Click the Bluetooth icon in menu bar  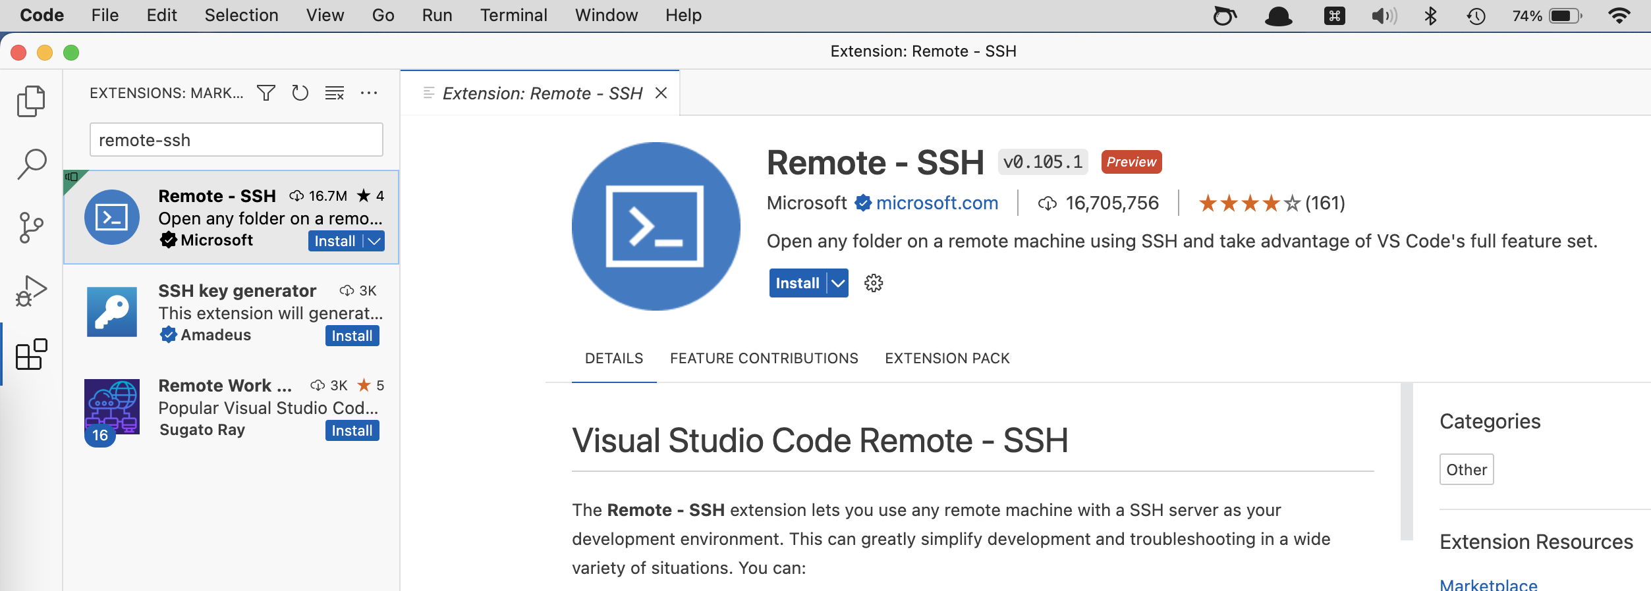[x=1430, y=15]
